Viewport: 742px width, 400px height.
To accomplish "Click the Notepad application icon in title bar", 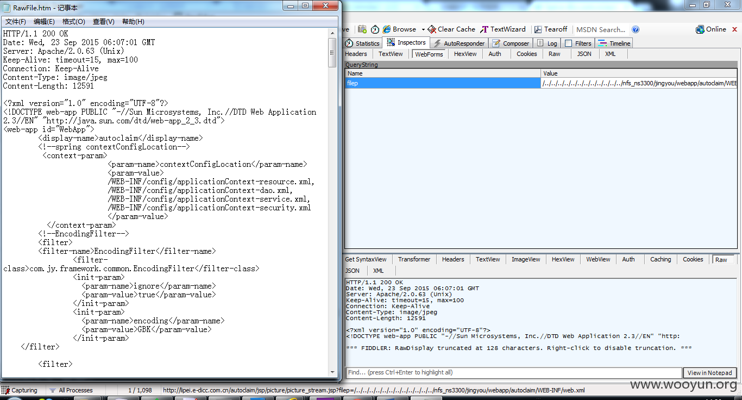I will [7, 8].
